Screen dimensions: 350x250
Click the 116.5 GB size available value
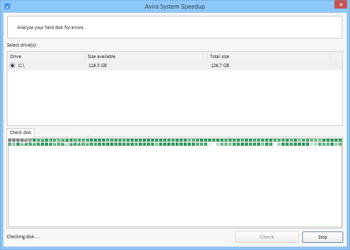(97, 65)
